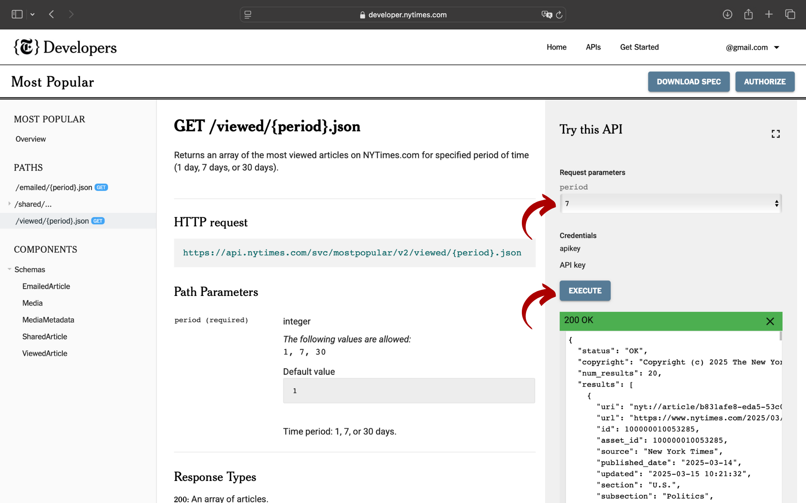Open the page reader icon in address bar

click(248, 15)
